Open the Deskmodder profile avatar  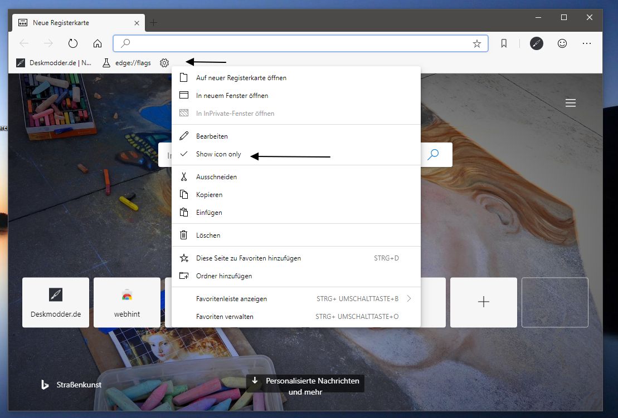tap(537, 43)
